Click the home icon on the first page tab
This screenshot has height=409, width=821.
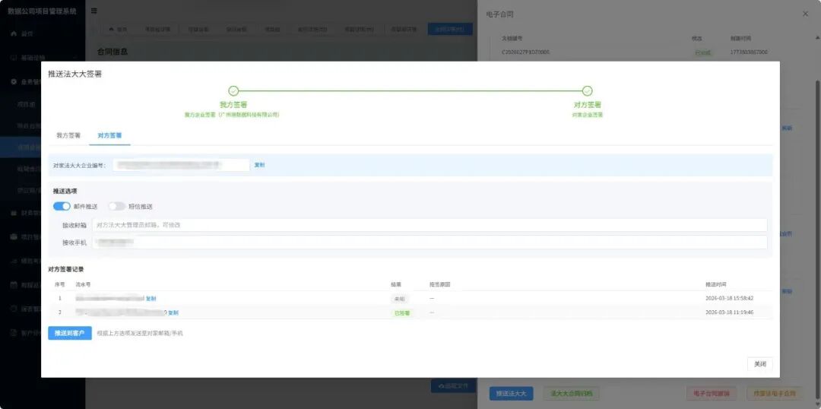[111, 30]
